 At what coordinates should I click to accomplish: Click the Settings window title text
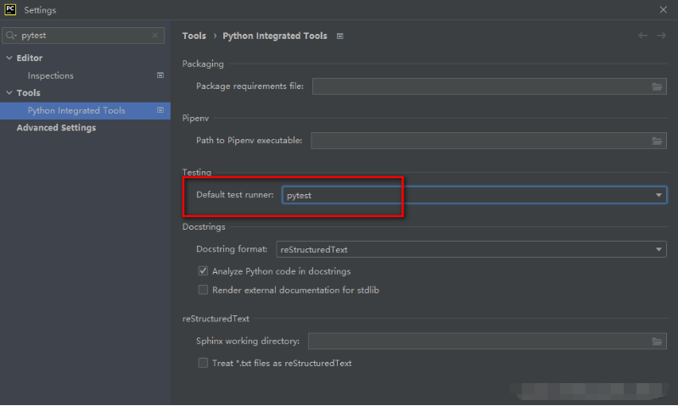[40, 10]
